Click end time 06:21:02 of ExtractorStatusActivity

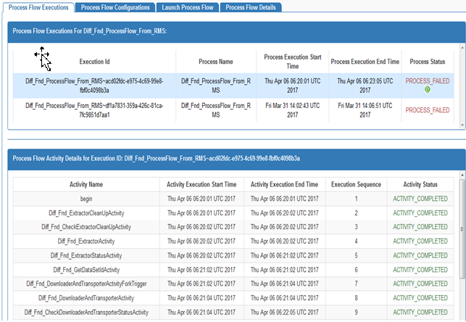[x=284, y=255]
